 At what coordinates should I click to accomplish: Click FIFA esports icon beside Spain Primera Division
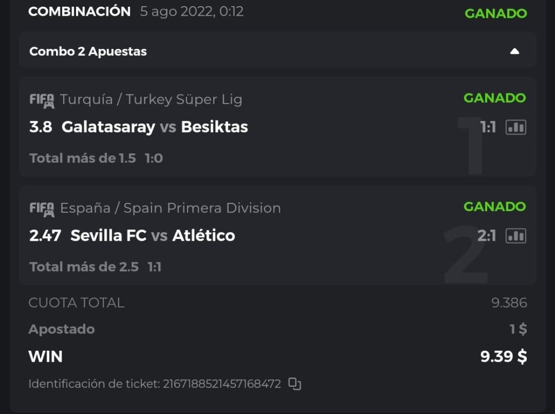(42, 209)
